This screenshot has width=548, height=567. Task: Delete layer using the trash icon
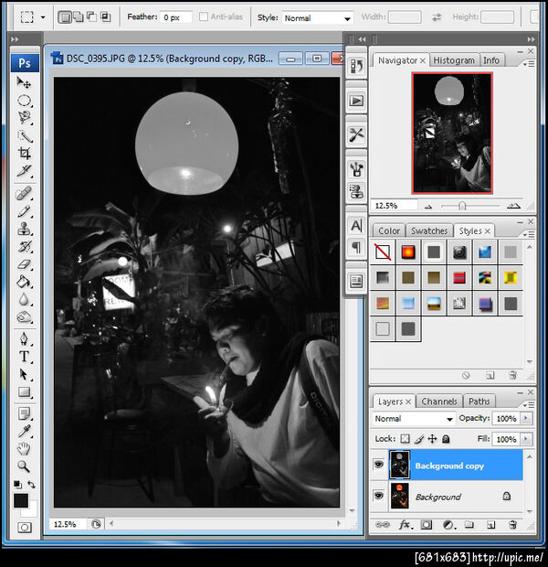[512, 525]
